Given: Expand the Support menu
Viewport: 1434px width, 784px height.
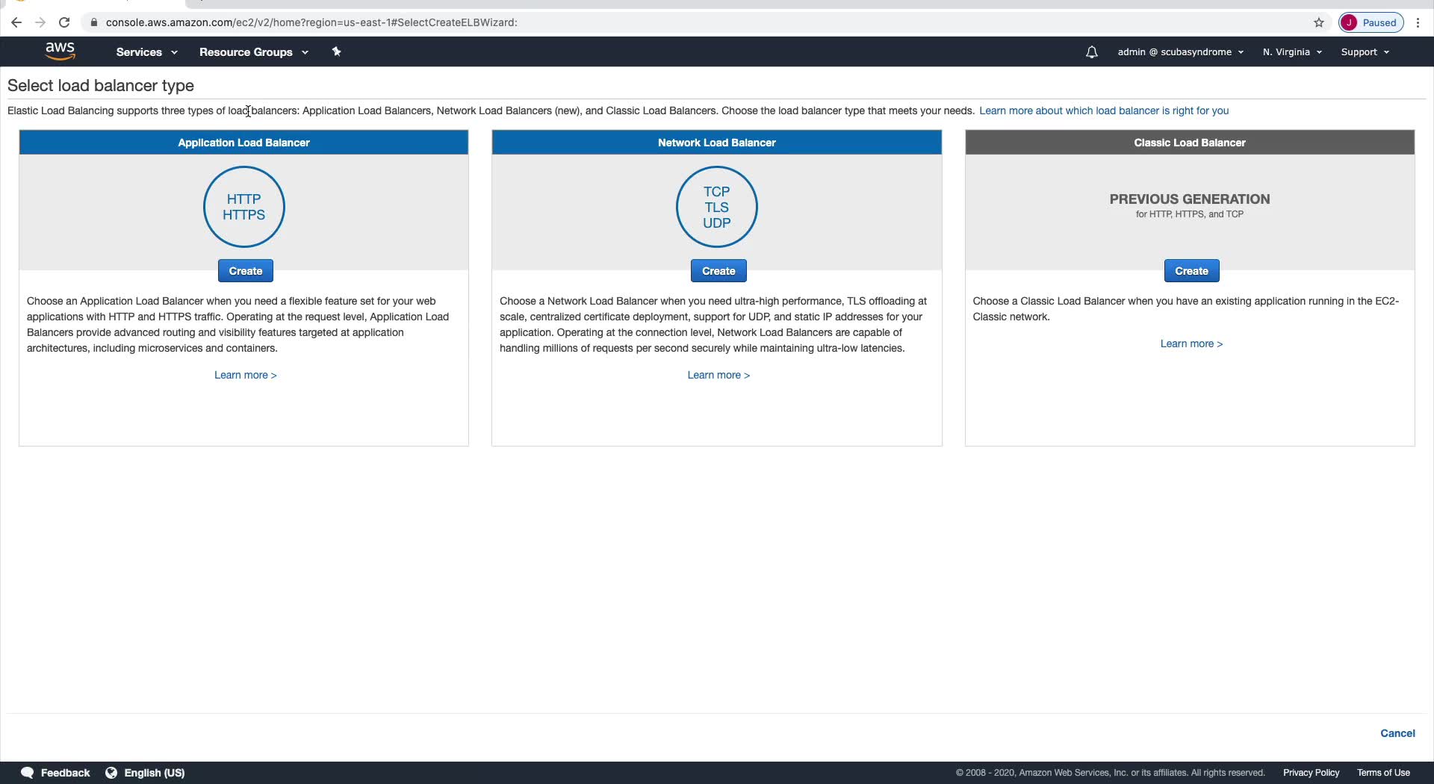Looking at the screenshot, I should [x=1365, y=52].
